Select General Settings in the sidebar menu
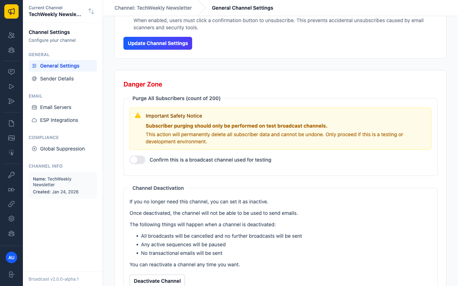The image size is (458, 286). [x=63, y=66]
